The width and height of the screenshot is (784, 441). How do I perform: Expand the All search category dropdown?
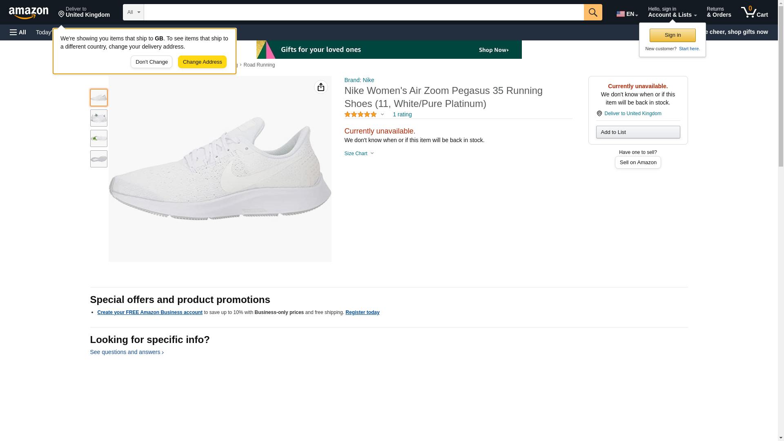[133, 12]
